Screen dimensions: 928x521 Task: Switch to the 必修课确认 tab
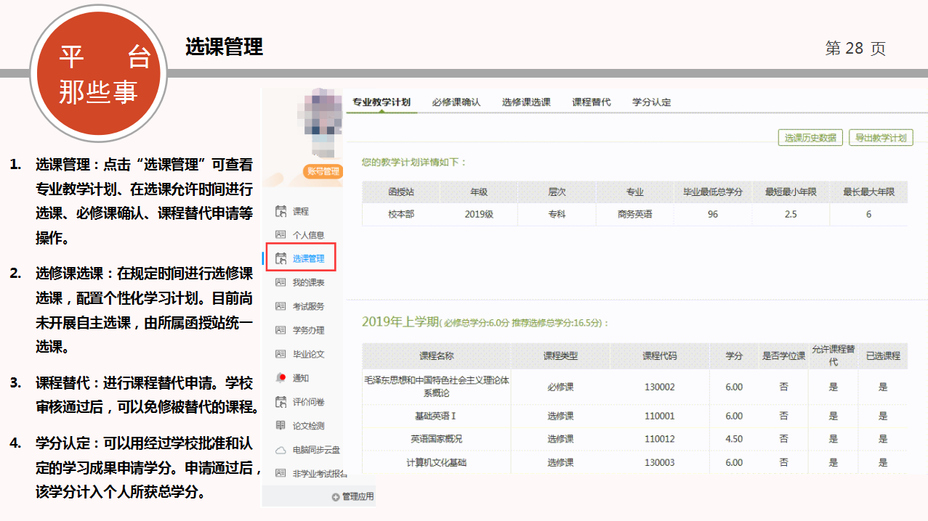pos(456,102)
